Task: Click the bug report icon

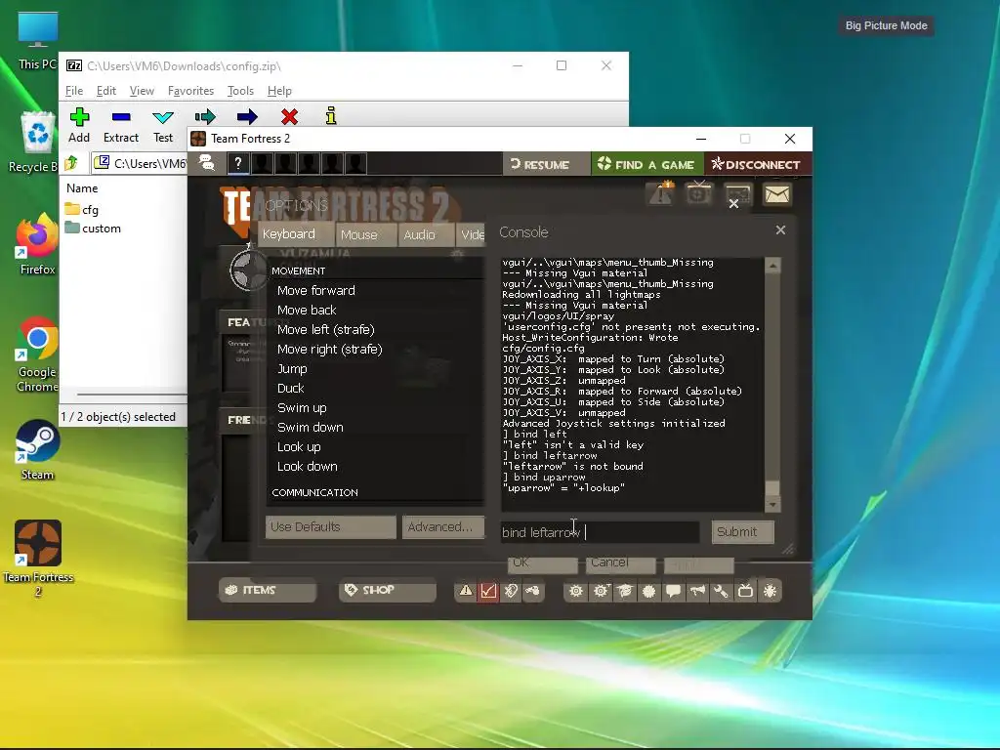Action: tap(770, 591)
